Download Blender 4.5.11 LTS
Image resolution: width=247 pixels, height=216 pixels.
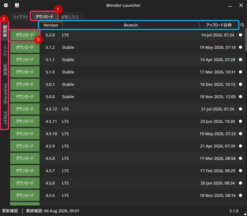(x=25, y=121)
